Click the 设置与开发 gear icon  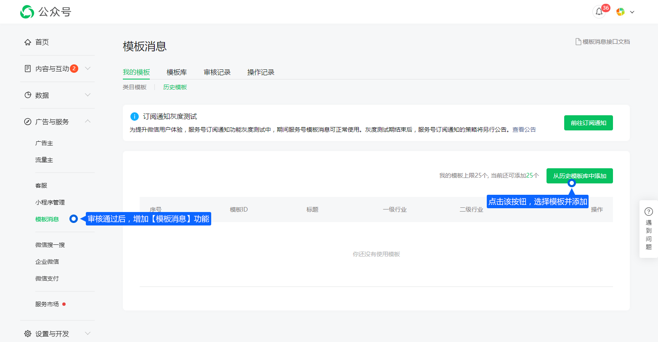[28, 334]
